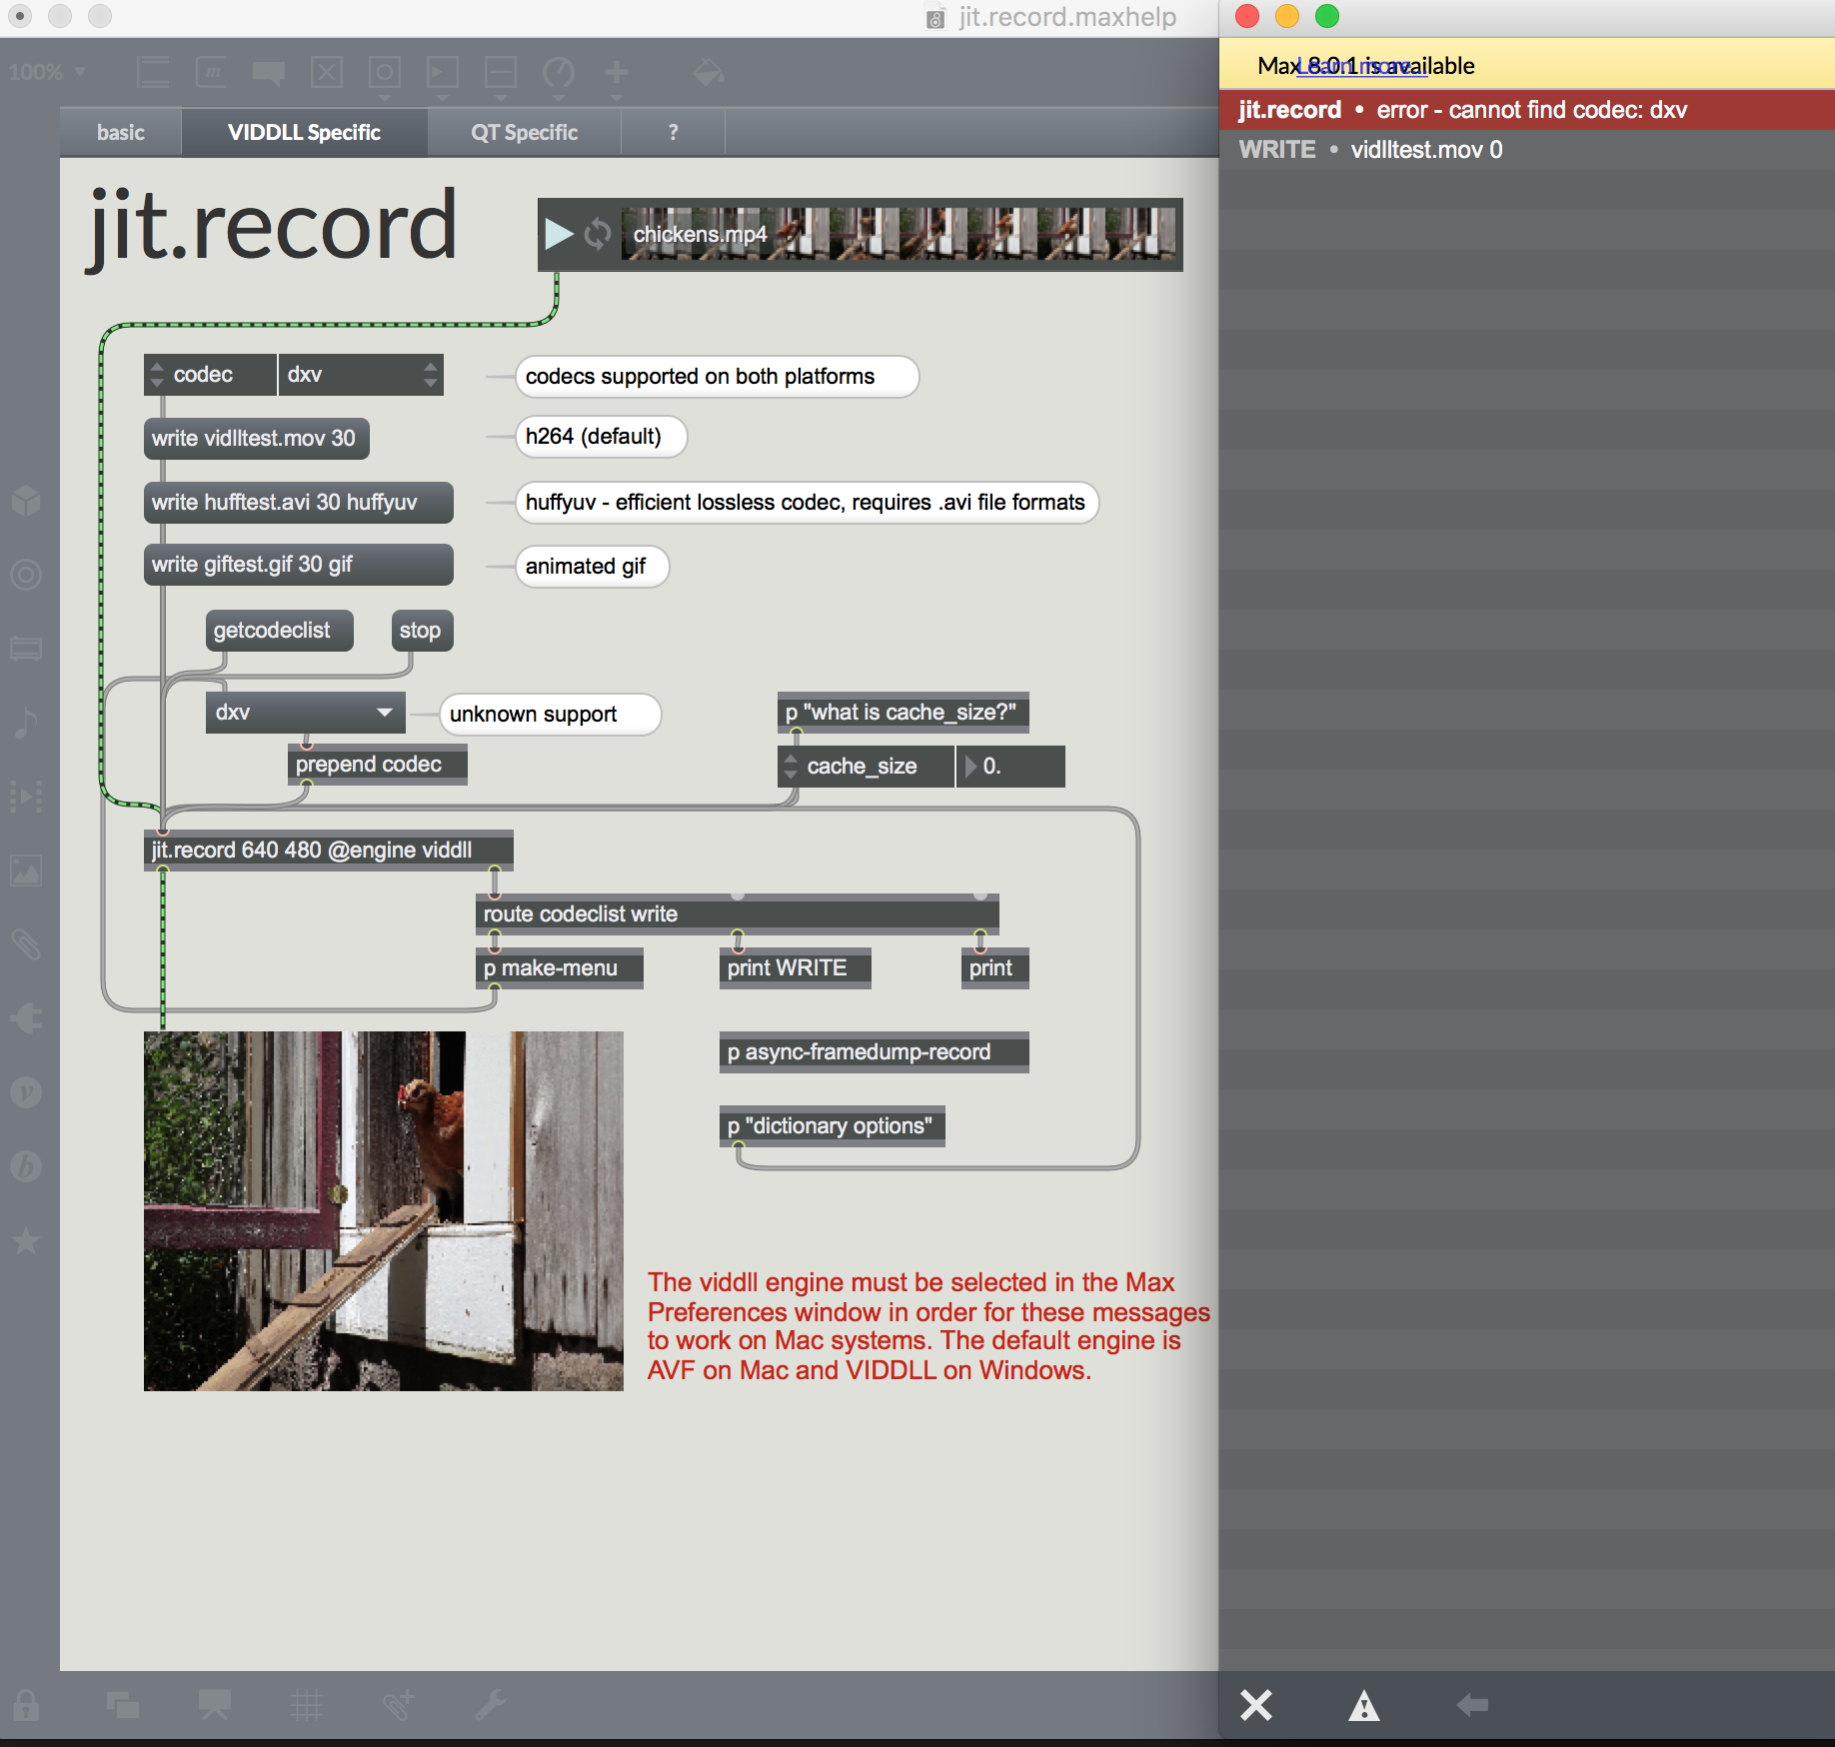Click the paint bucket format icon
The height and width of the screenshot is (1747, 1835).
(709, 72)
